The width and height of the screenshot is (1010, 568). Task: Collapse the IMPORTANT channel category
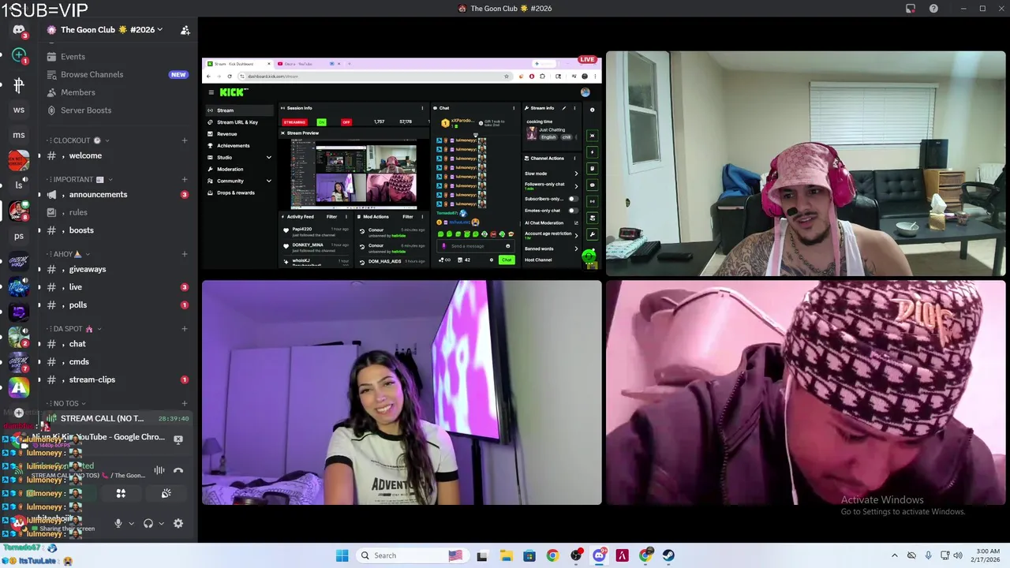point(78,179)
